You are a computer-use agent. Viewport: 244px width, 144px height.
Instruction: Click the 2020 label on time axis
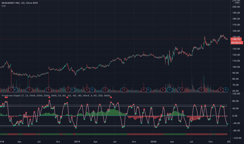(153, 142)
